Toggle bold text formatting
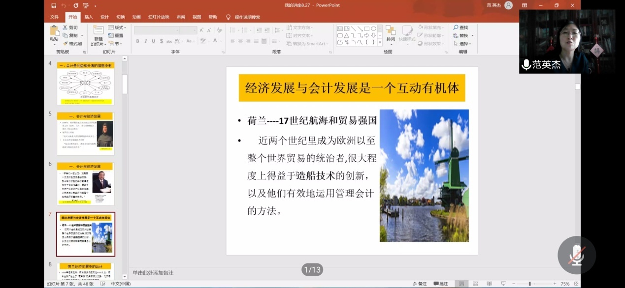 pyautogui.click(x=138, y=41)
